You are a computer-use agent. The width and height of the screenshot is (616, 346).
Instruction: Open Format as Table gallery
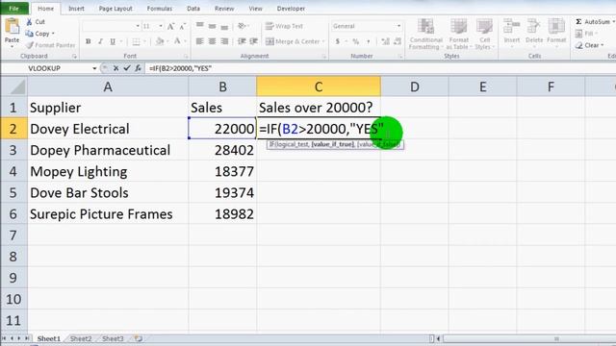[x=458, y=35]
